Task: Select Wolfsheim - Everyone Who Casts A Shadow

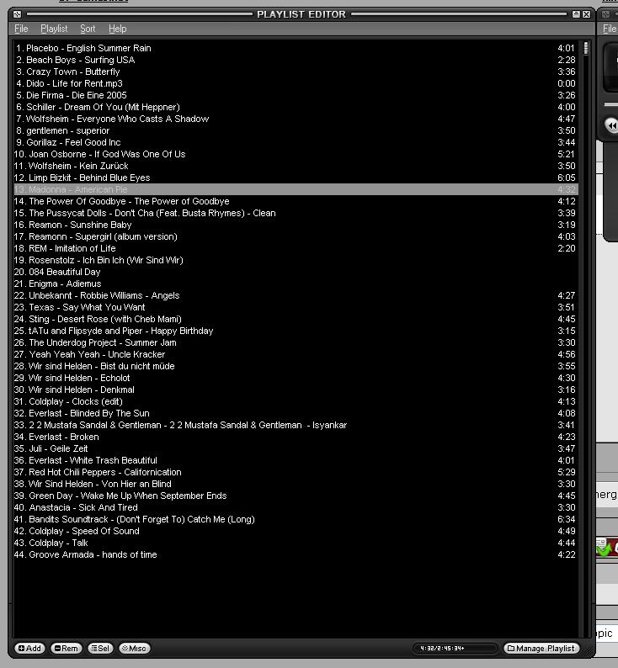Action: 296,119
